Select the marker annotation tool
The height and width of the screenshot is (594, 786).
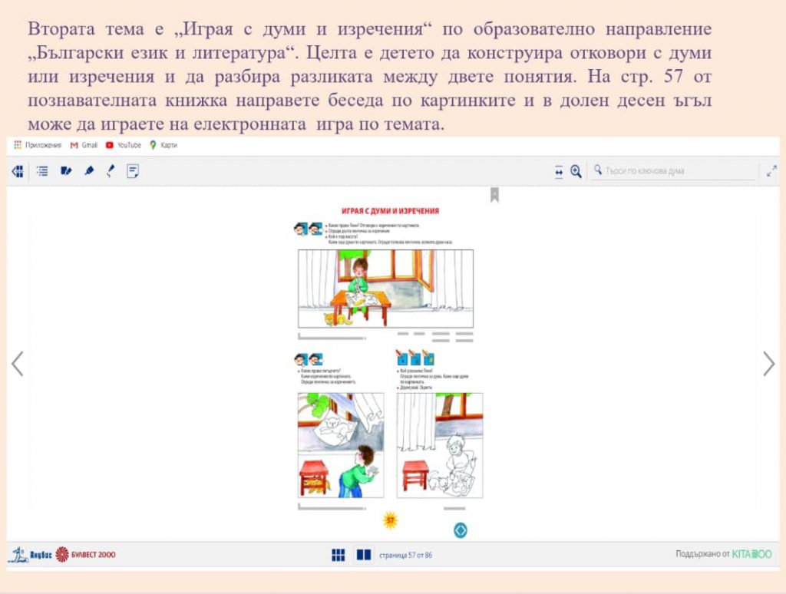tap(67, 171)
